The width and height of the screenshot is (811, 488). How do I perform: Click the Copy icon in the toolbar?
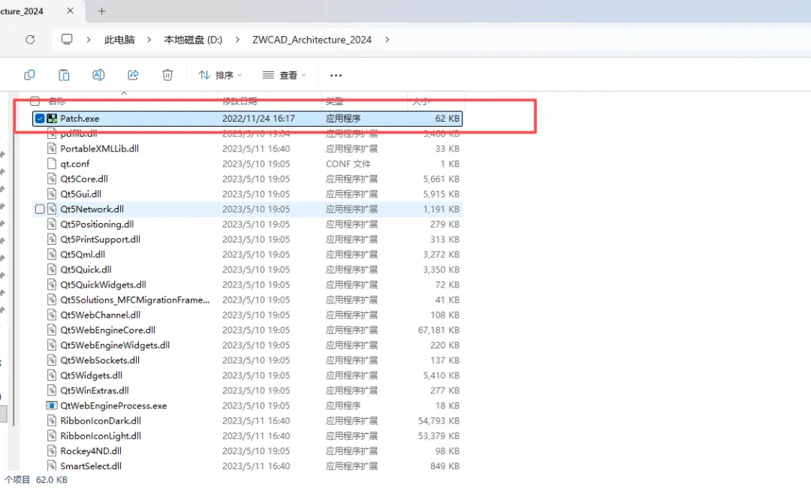[29, 75]
